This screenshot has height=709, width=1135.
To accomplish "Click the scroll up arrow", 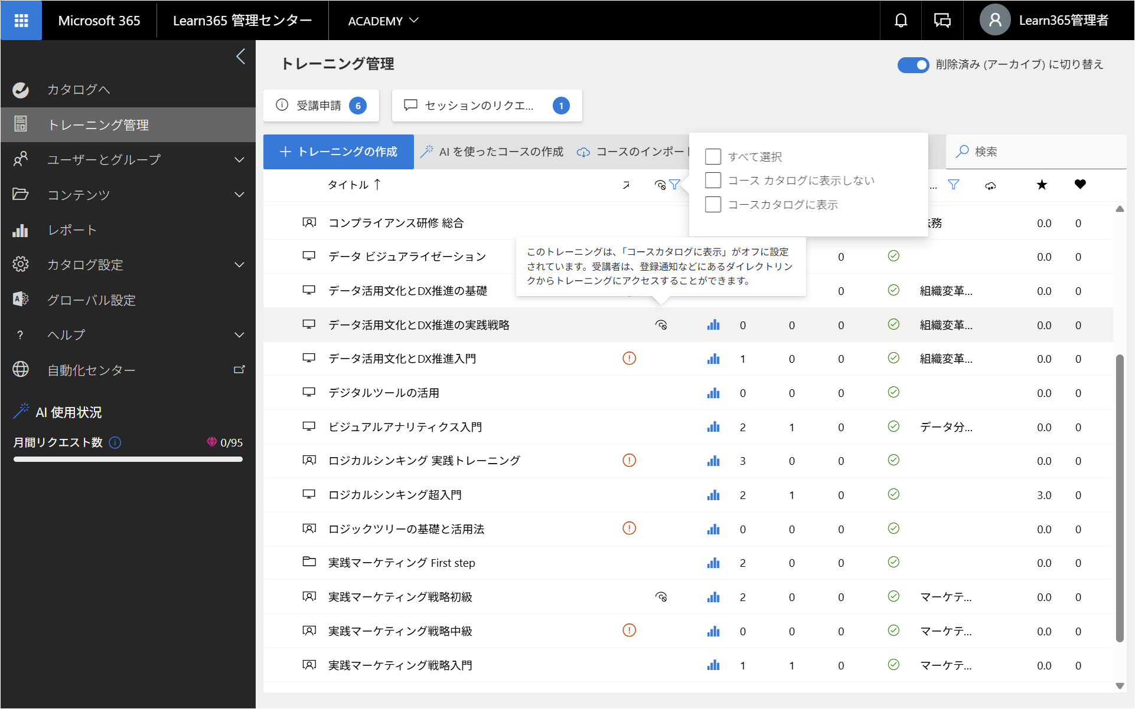I will [1119, 209].
